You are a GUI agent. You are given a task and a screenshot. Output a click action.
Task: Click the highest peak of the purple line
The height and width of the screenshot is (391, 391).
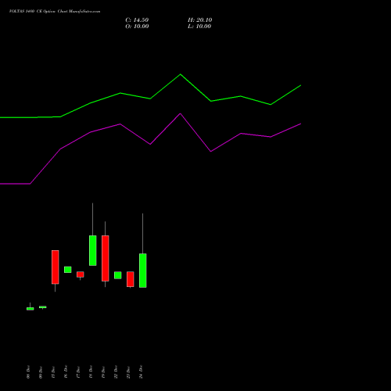tap(180, 113)
